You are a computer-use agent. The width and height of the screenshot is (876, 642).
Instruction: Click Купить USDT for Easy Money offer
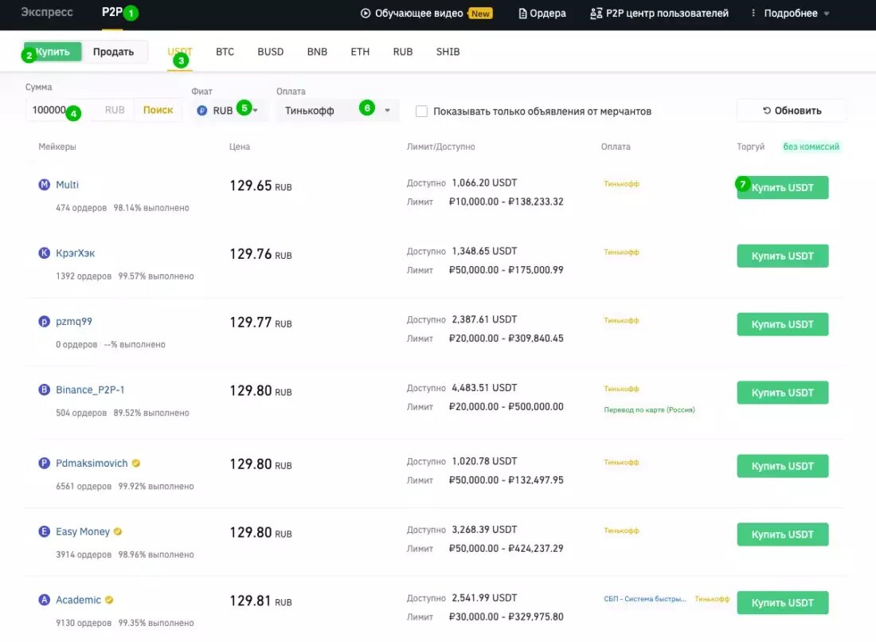(782, 534)
